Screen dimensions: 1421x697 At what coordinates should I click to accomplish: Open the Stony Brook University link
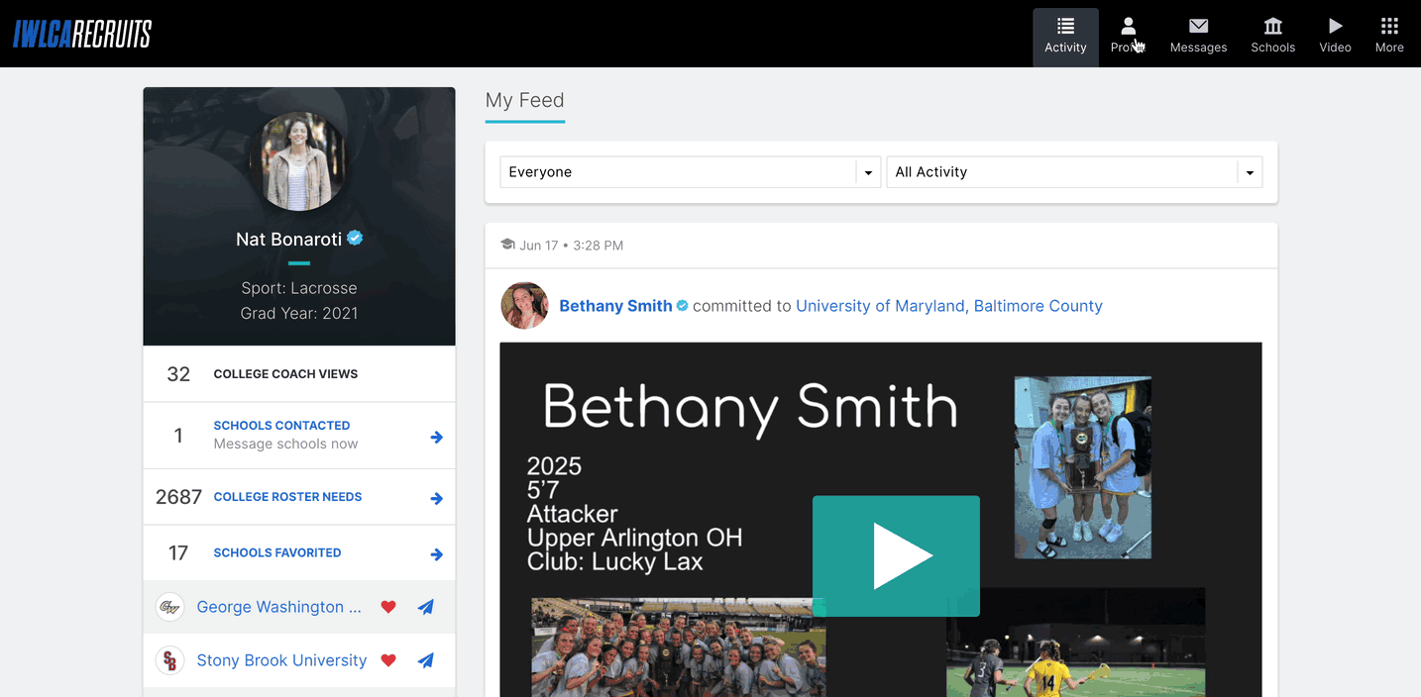281,660
